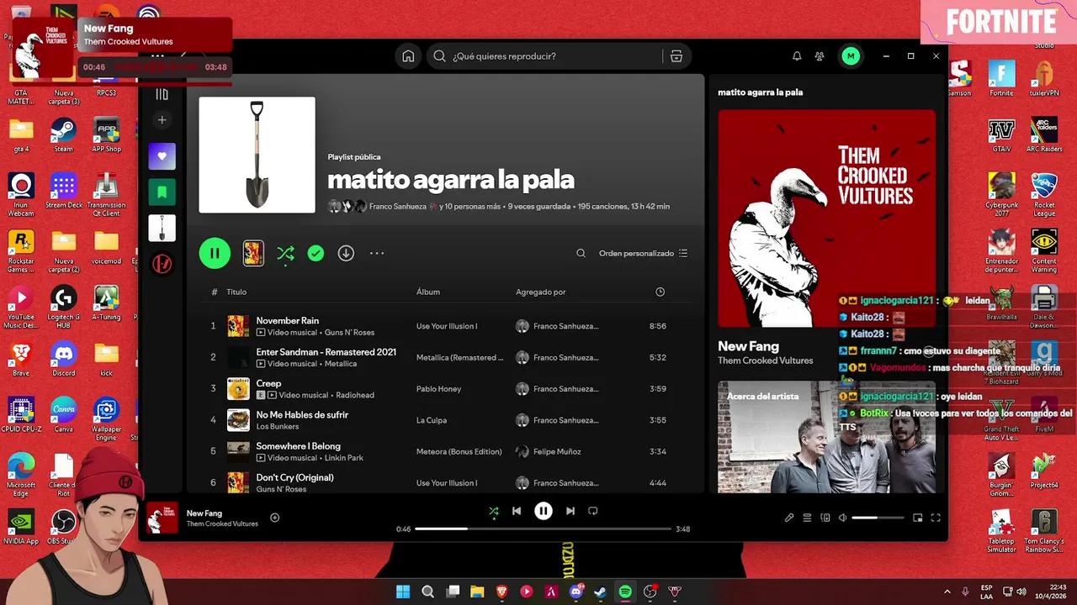Open the green 'M' profile menu
1077x605 pixels.
(x=851, y=56)
